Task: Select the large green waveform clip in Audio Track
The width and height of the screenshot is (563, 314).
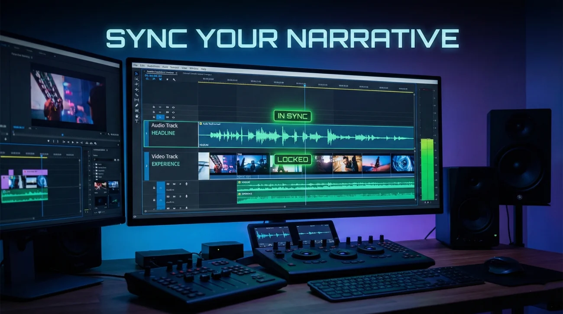Action: tap(306, 137)
